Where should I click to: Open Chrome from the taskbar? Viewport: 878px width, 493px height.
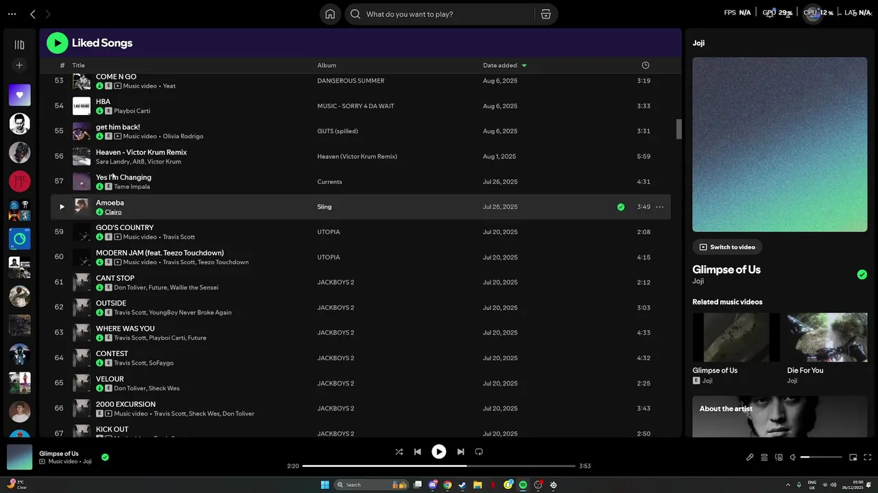click(447, 485)
